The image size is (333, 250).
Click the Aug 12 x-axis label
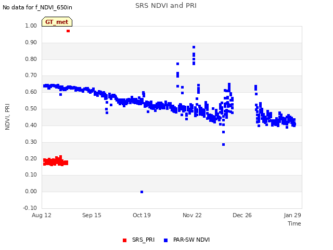42,215
